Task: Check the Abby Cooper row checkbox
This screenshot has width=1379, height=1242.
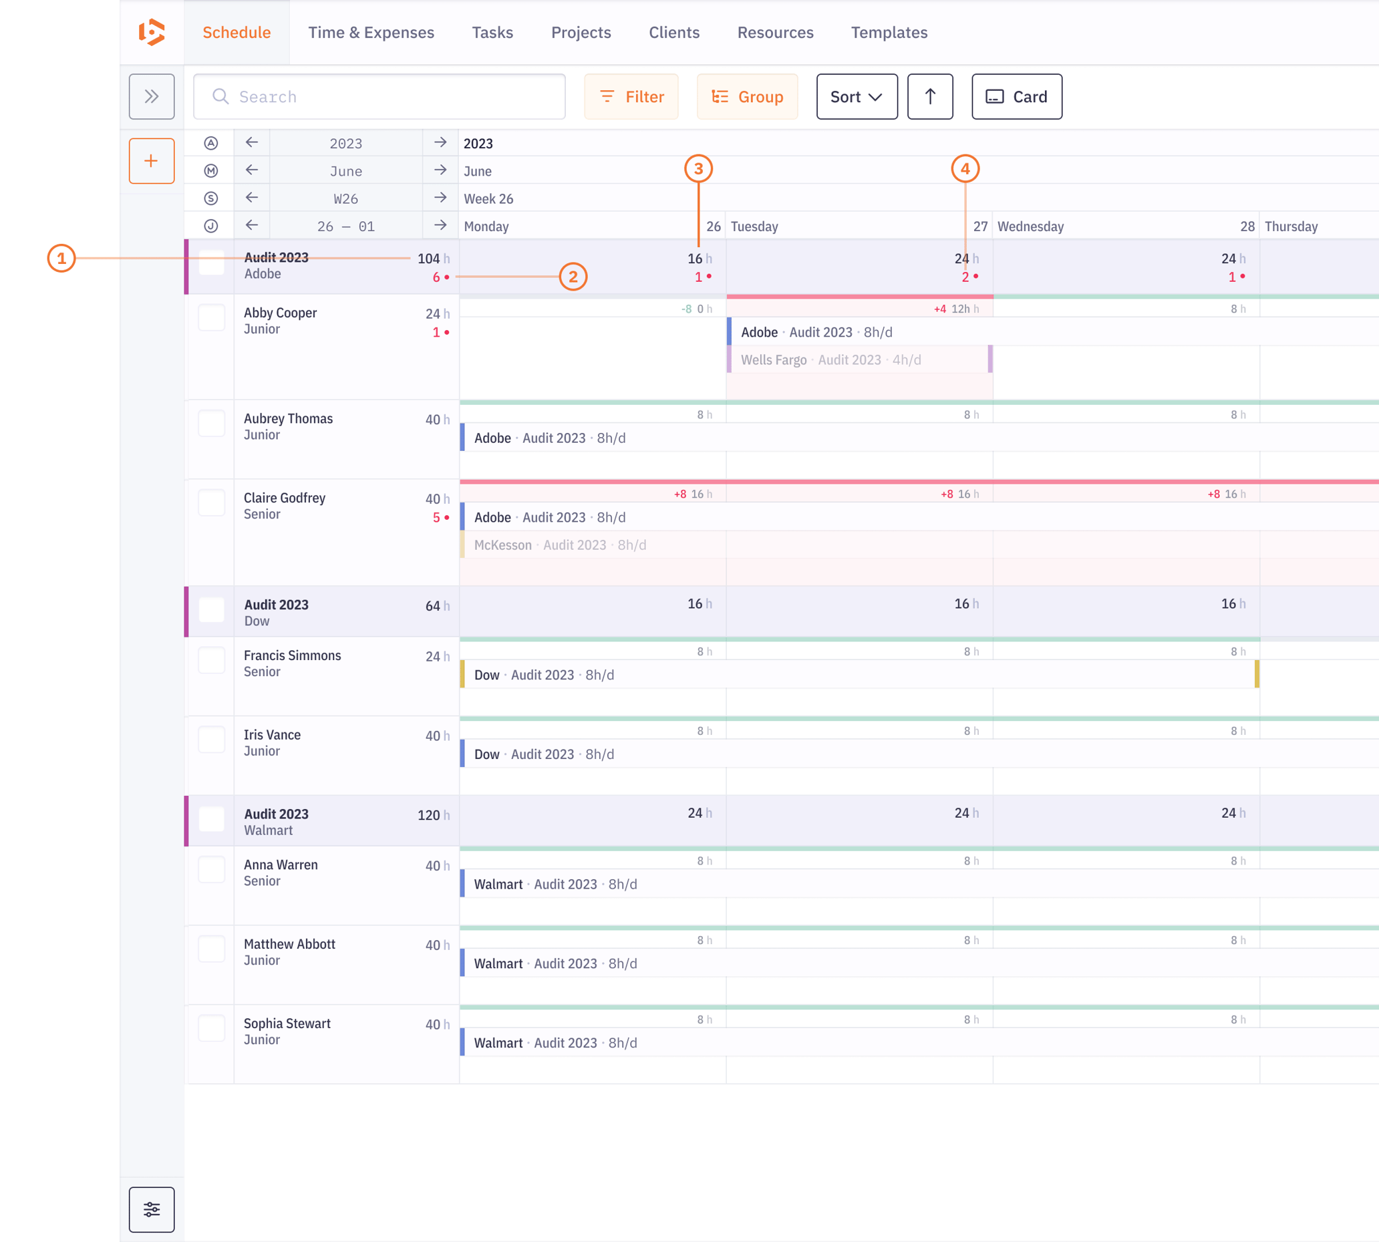Action: [212, 318]
